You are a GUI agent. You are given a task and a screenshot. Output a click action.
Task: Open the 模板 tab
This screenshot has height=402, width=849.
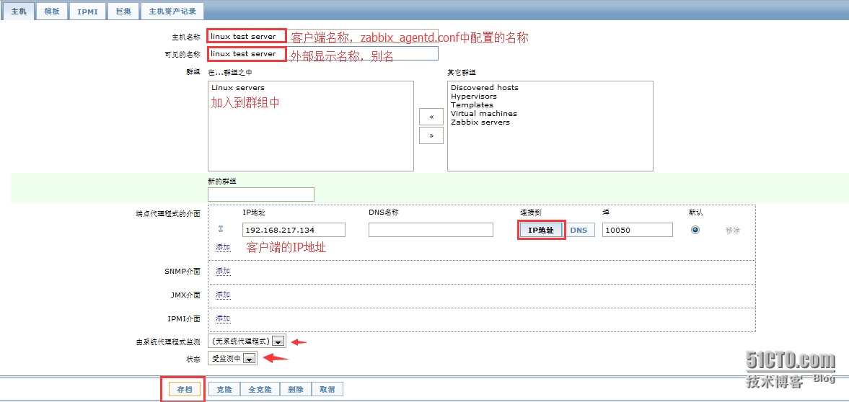click(x=52, y=11)
